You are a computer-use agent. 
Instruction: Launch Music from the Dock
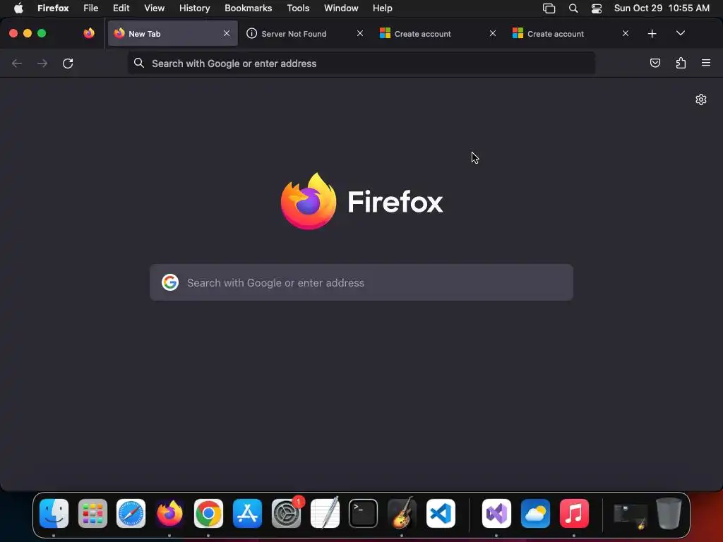pos(574,514)
